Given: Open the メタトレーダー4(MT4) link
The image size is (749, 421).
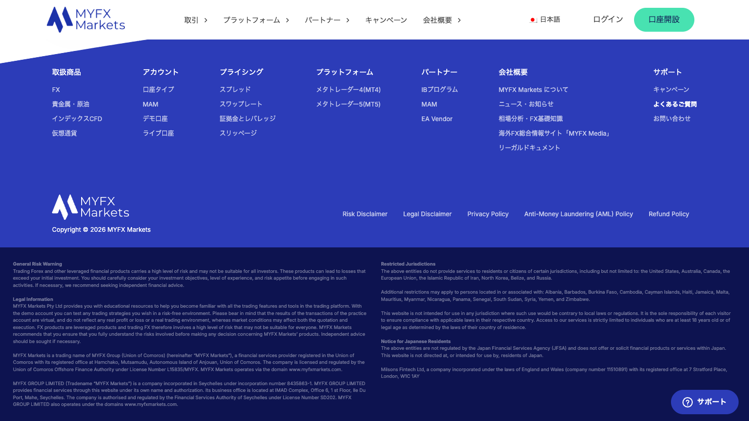Looking at the screenshot, I should (x=348, y=90).
